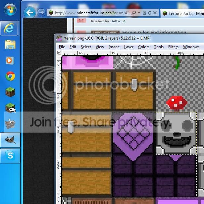Screen dimensions: 204x204
Task: Open the Filters menu in GIMP
Action: coord(173,47)
